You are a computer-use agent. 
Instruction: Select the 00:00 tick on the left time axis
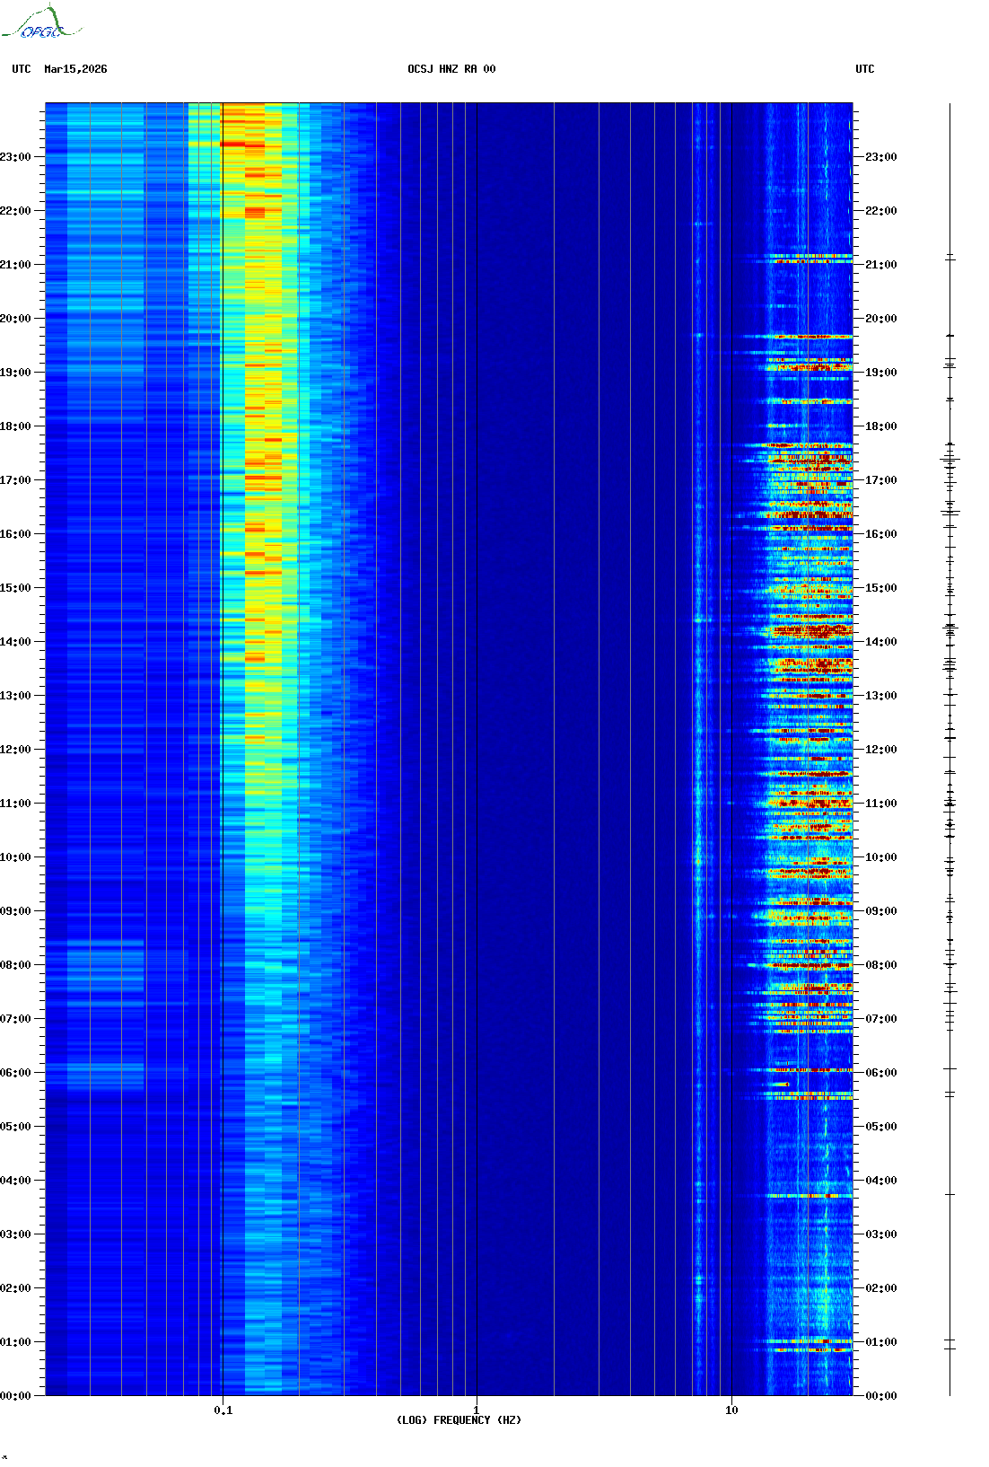[x=15, y=1396]
